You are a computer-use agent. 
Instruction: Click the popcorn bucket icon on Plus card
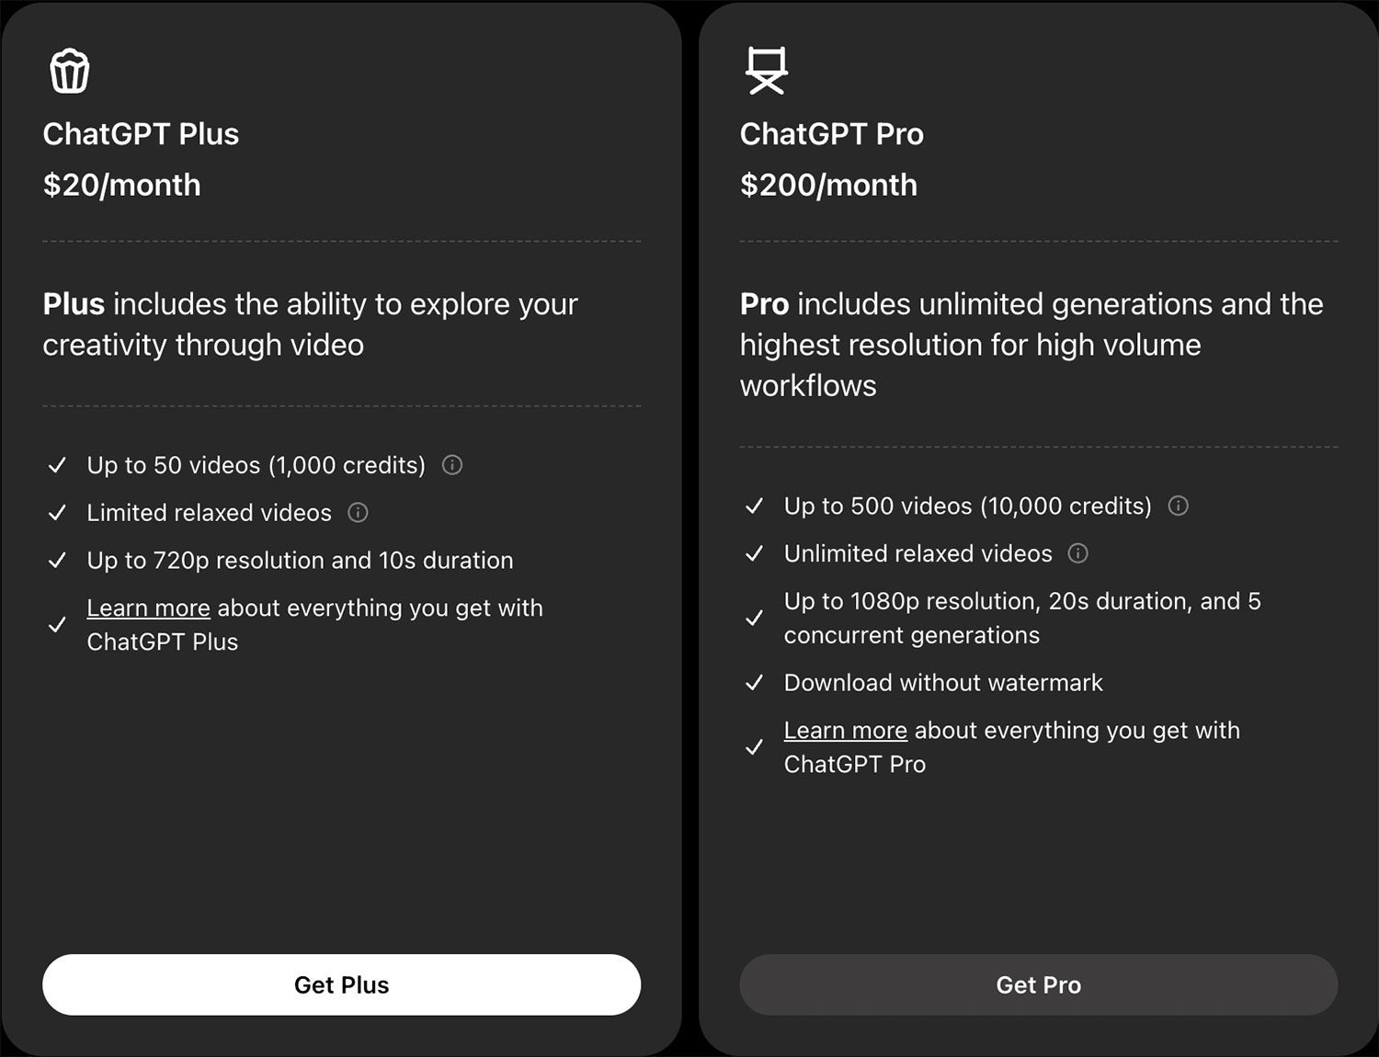click(x=69, y=72)
